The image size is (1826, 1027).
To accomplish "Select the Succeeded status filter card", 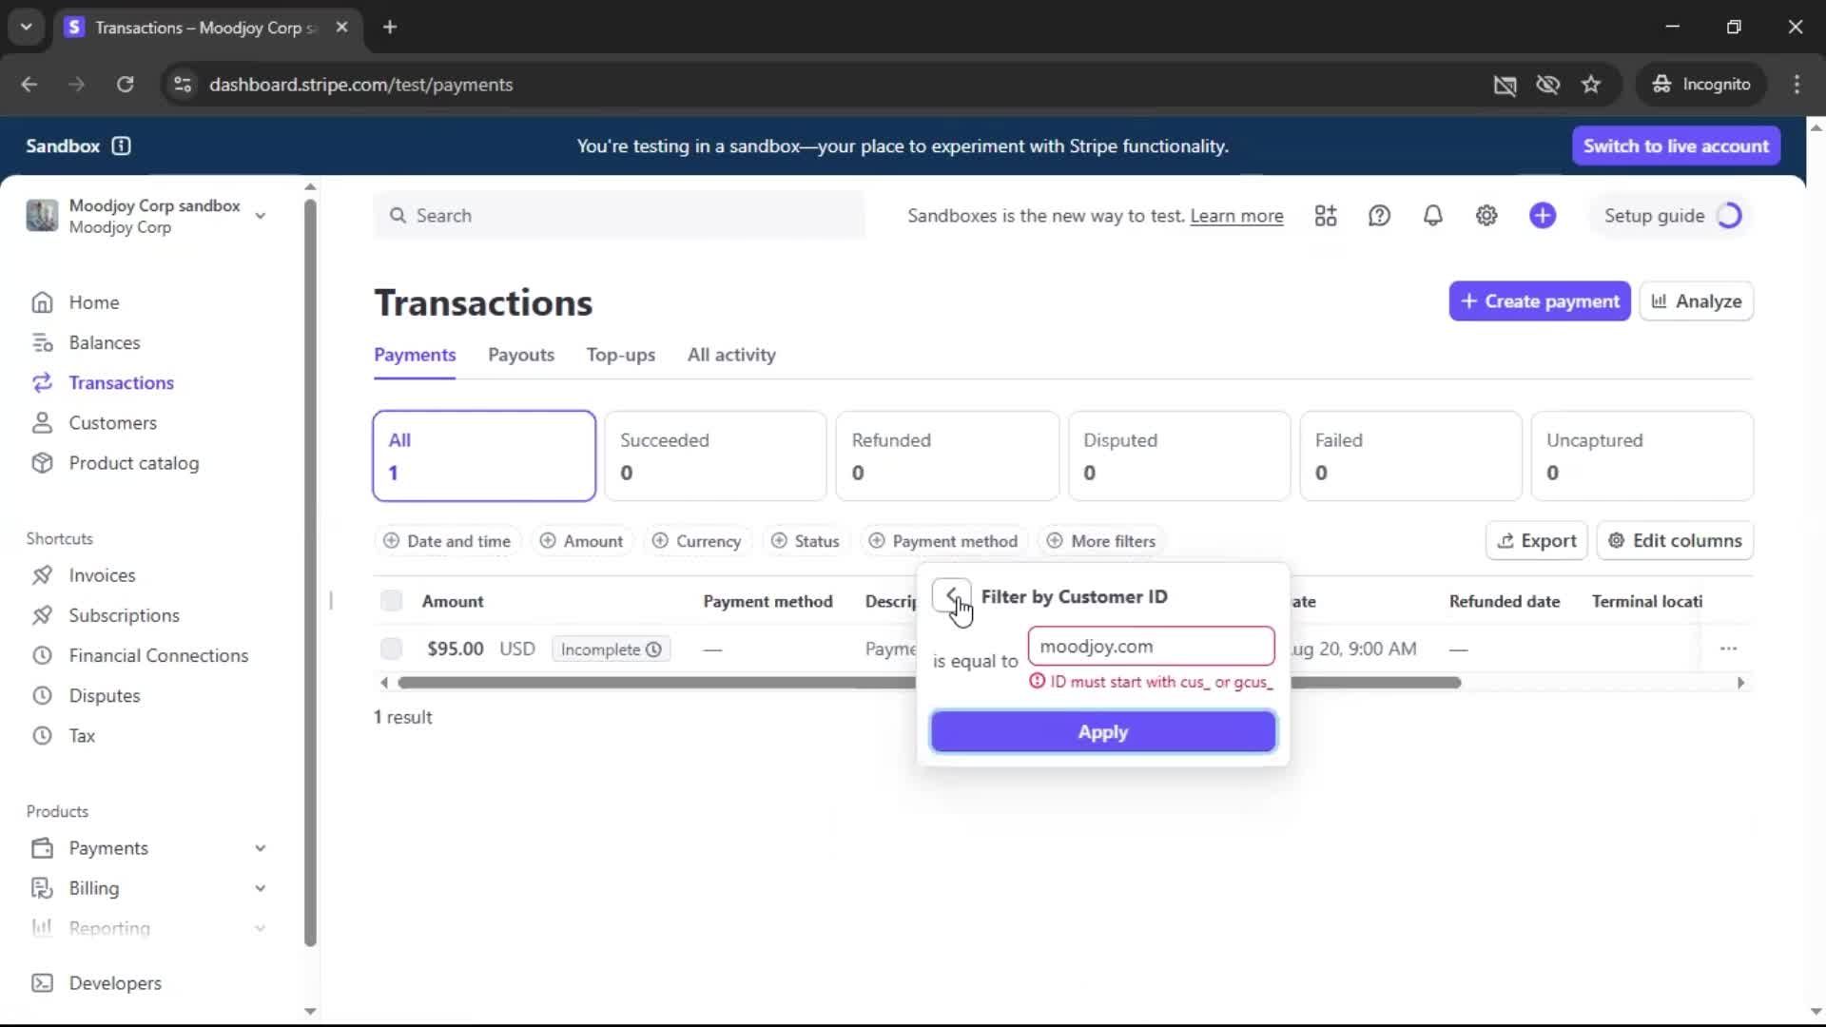I will 715,455.
